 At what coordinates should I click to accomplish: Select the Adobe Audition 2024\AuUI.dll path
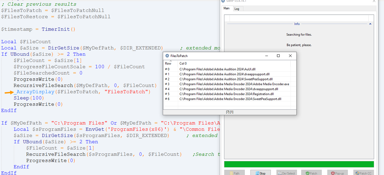point(217,69)
